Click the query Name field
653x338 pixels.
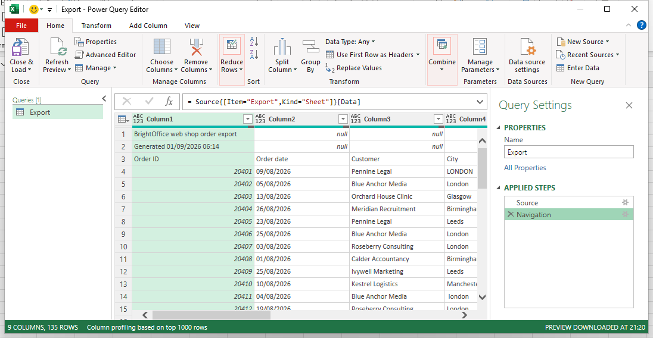[x=568, y=152]
